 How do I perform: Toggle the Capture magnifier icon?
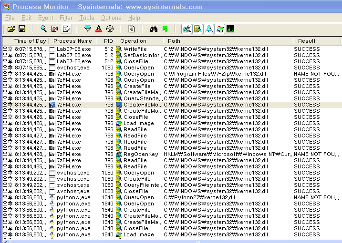coord(44,29)
